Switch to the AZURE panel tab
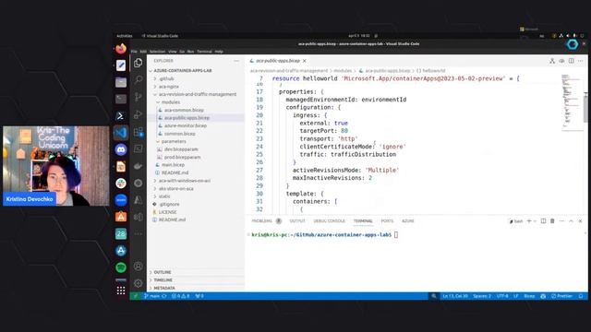 [407, 221]
